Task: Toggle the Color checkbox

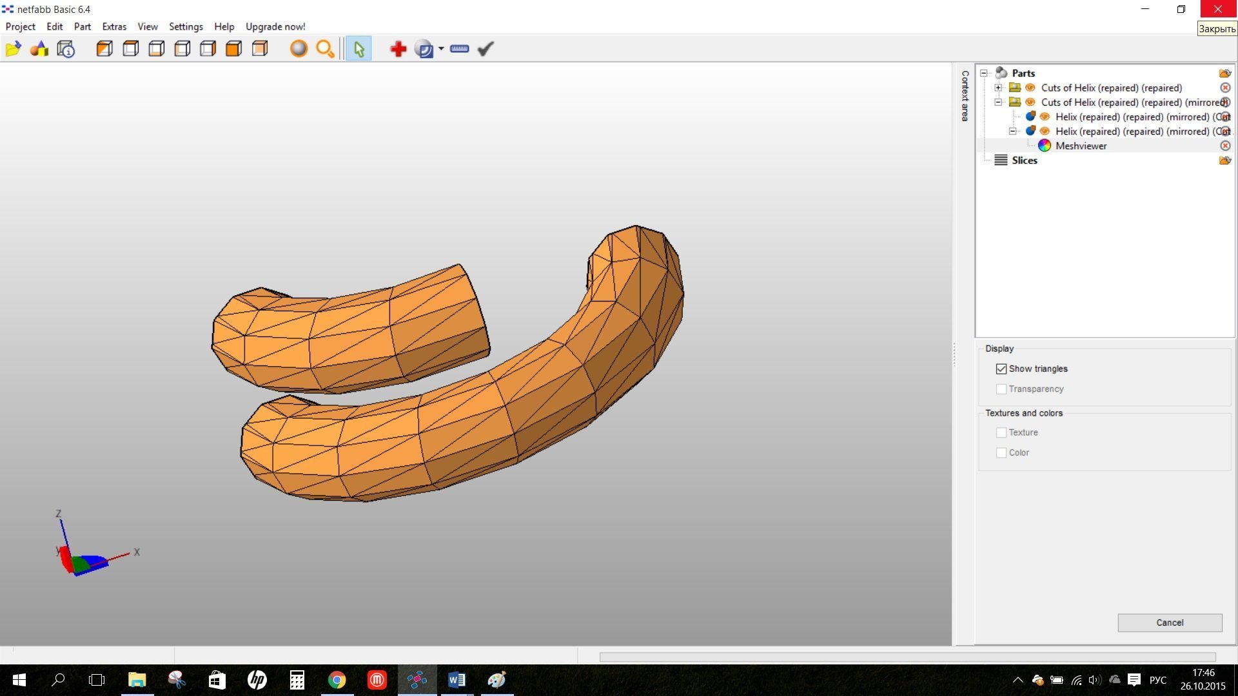Action: pyautogui.click(x=1001, y=452)
